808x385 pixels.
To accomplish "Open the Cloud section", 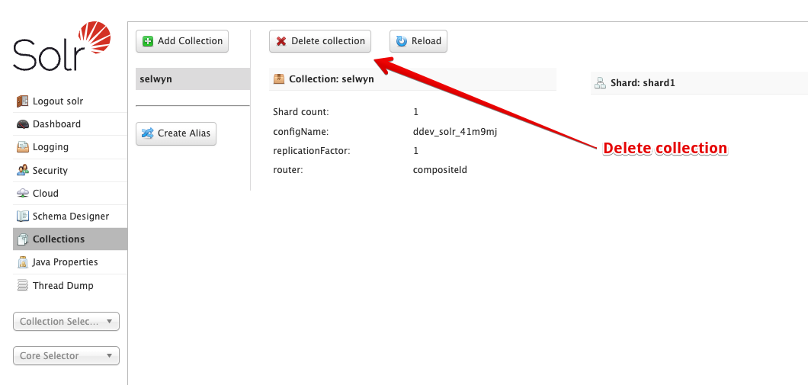I will click(70, 194).
